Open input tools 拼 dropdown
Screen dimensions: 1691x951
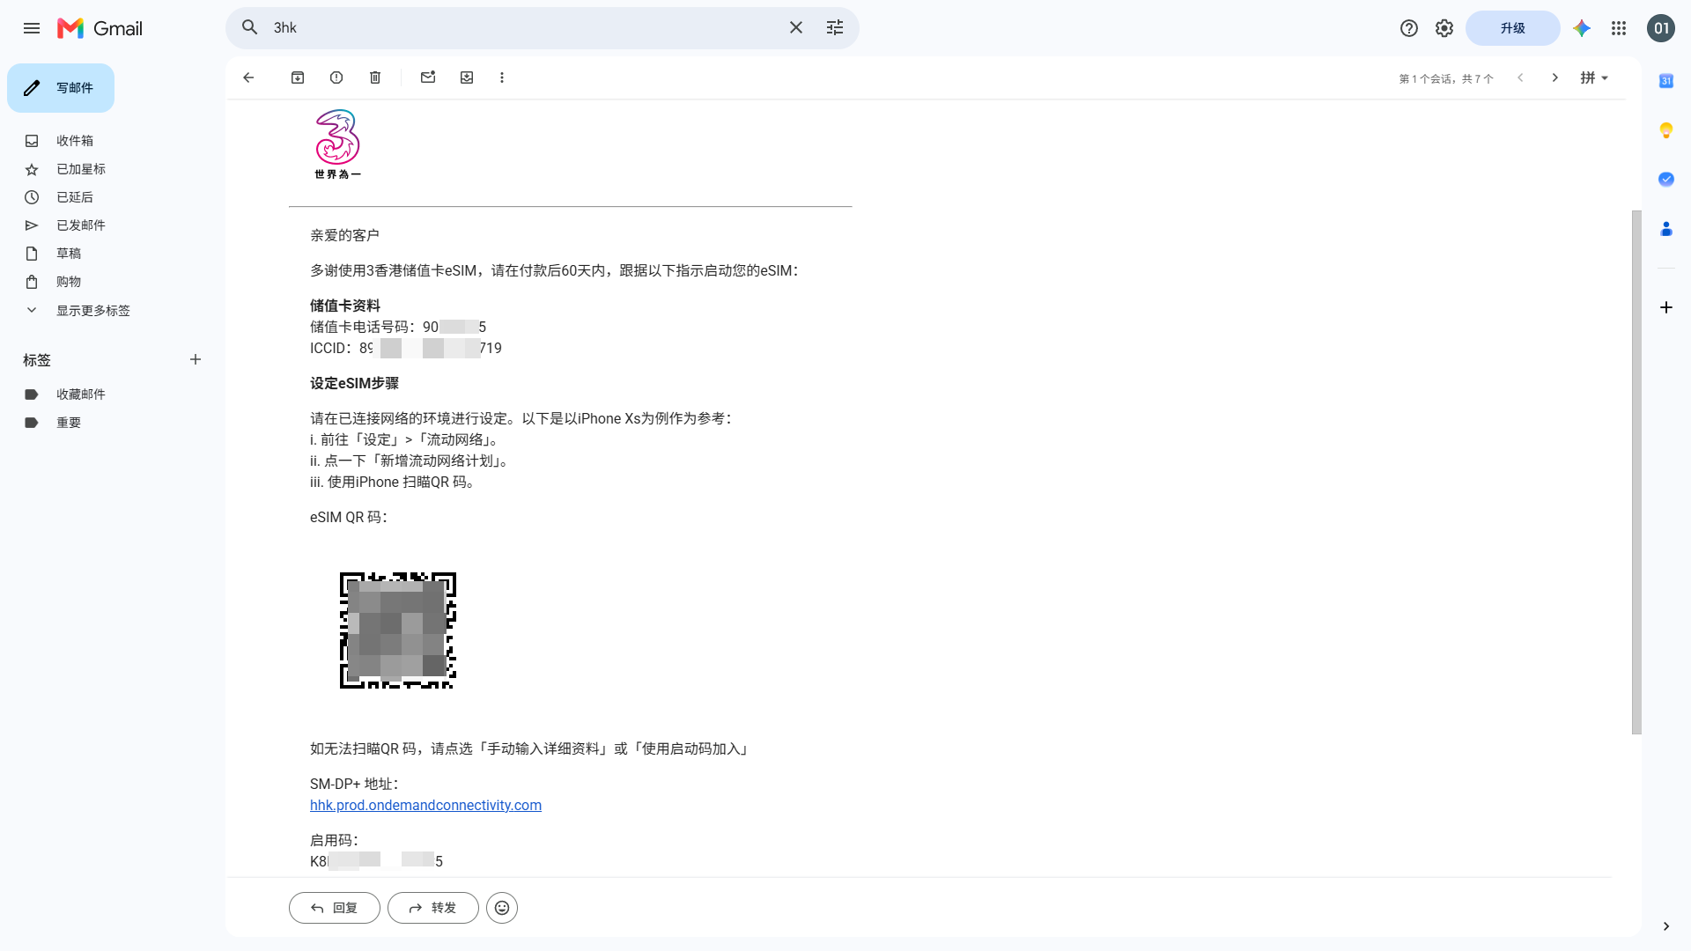click(1594, 77)
